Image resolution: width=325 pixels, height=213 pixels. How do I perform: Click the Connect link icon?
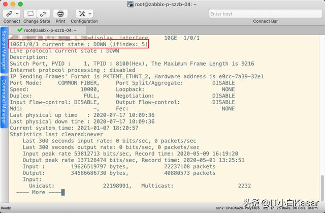point(9,14)
